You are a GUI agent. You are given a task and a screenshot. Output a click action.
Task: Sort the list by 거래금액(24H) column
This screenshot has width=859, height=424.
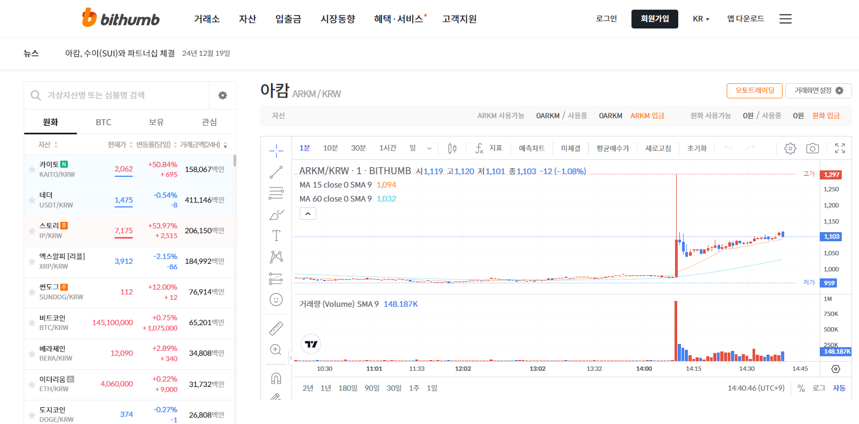203,145
